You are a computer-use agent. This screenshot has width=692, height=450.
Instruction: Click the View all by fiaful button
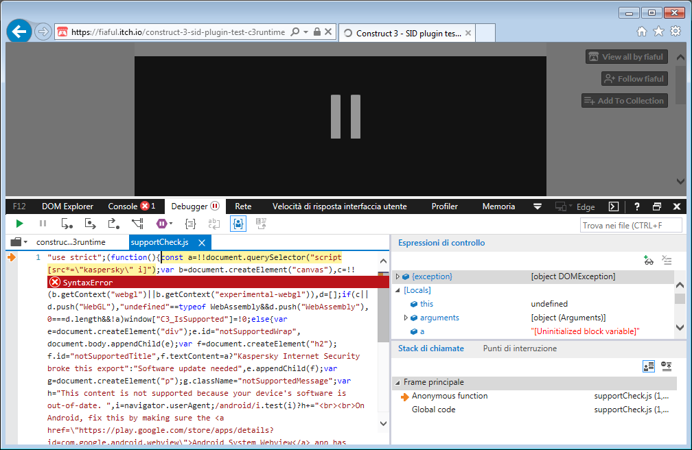627,57
